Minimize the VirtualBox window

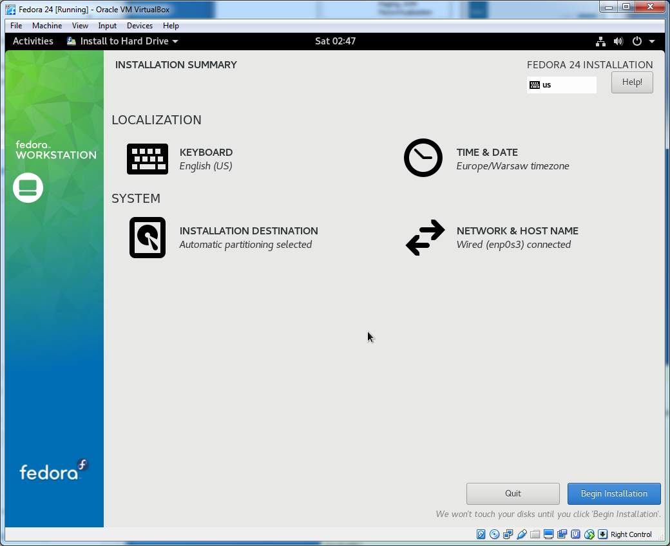[x=608, y=7]
